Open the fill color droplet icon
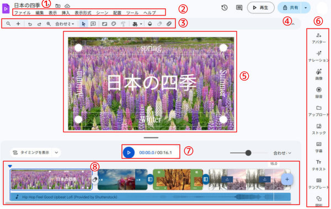 [x=150, y=24]
